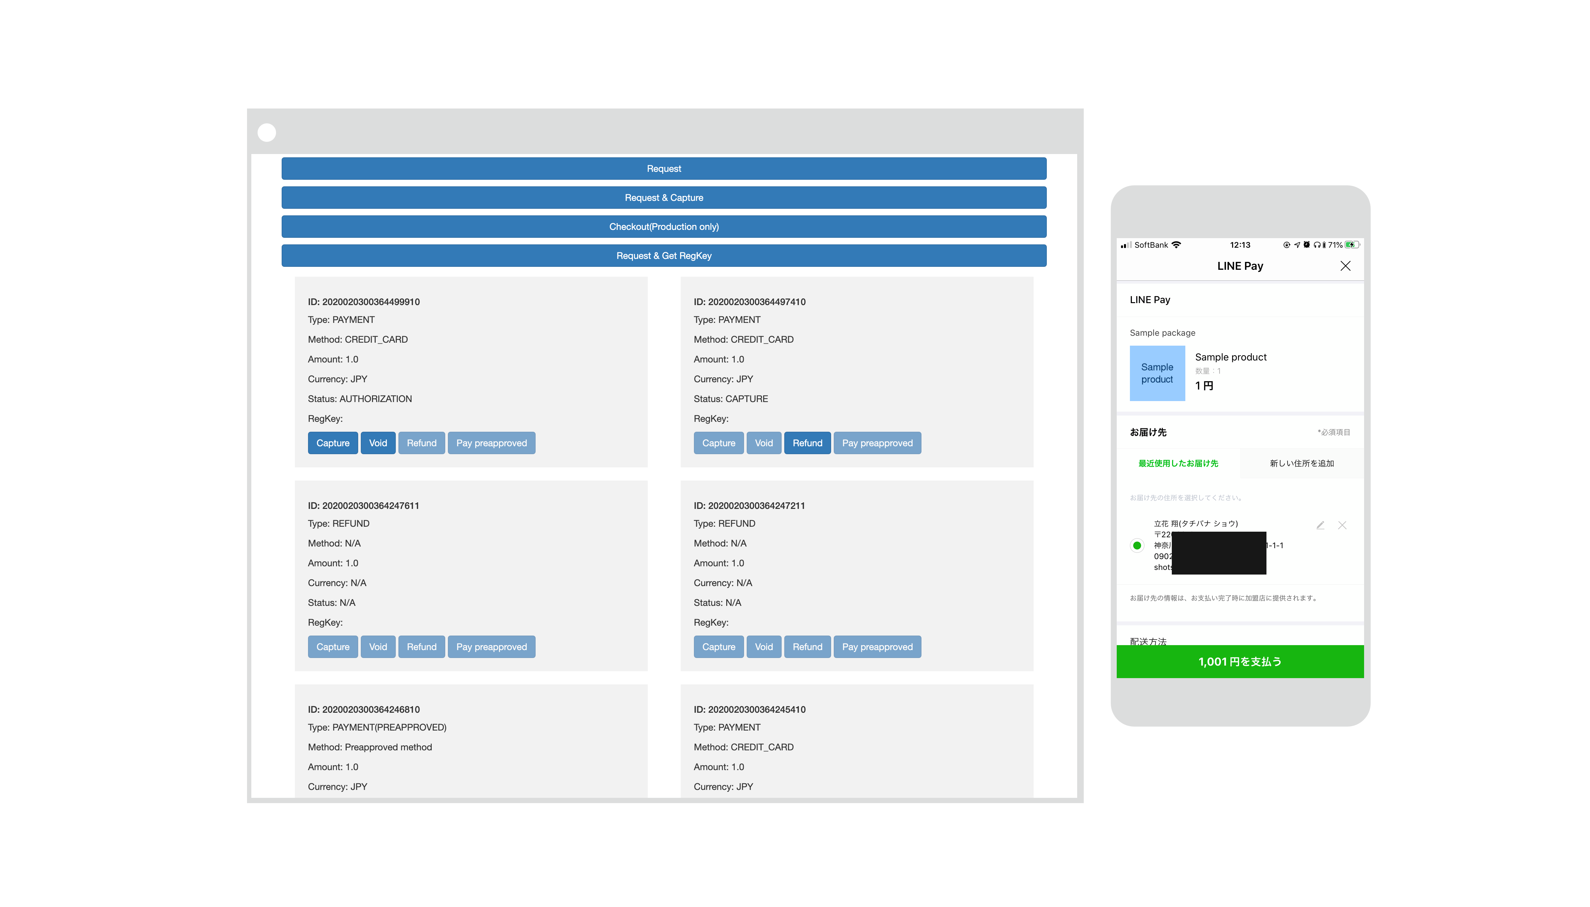Pay preapproved for transaction 2020020300364499910
This screenshot has height=907, width=1590.
(491, 443)
